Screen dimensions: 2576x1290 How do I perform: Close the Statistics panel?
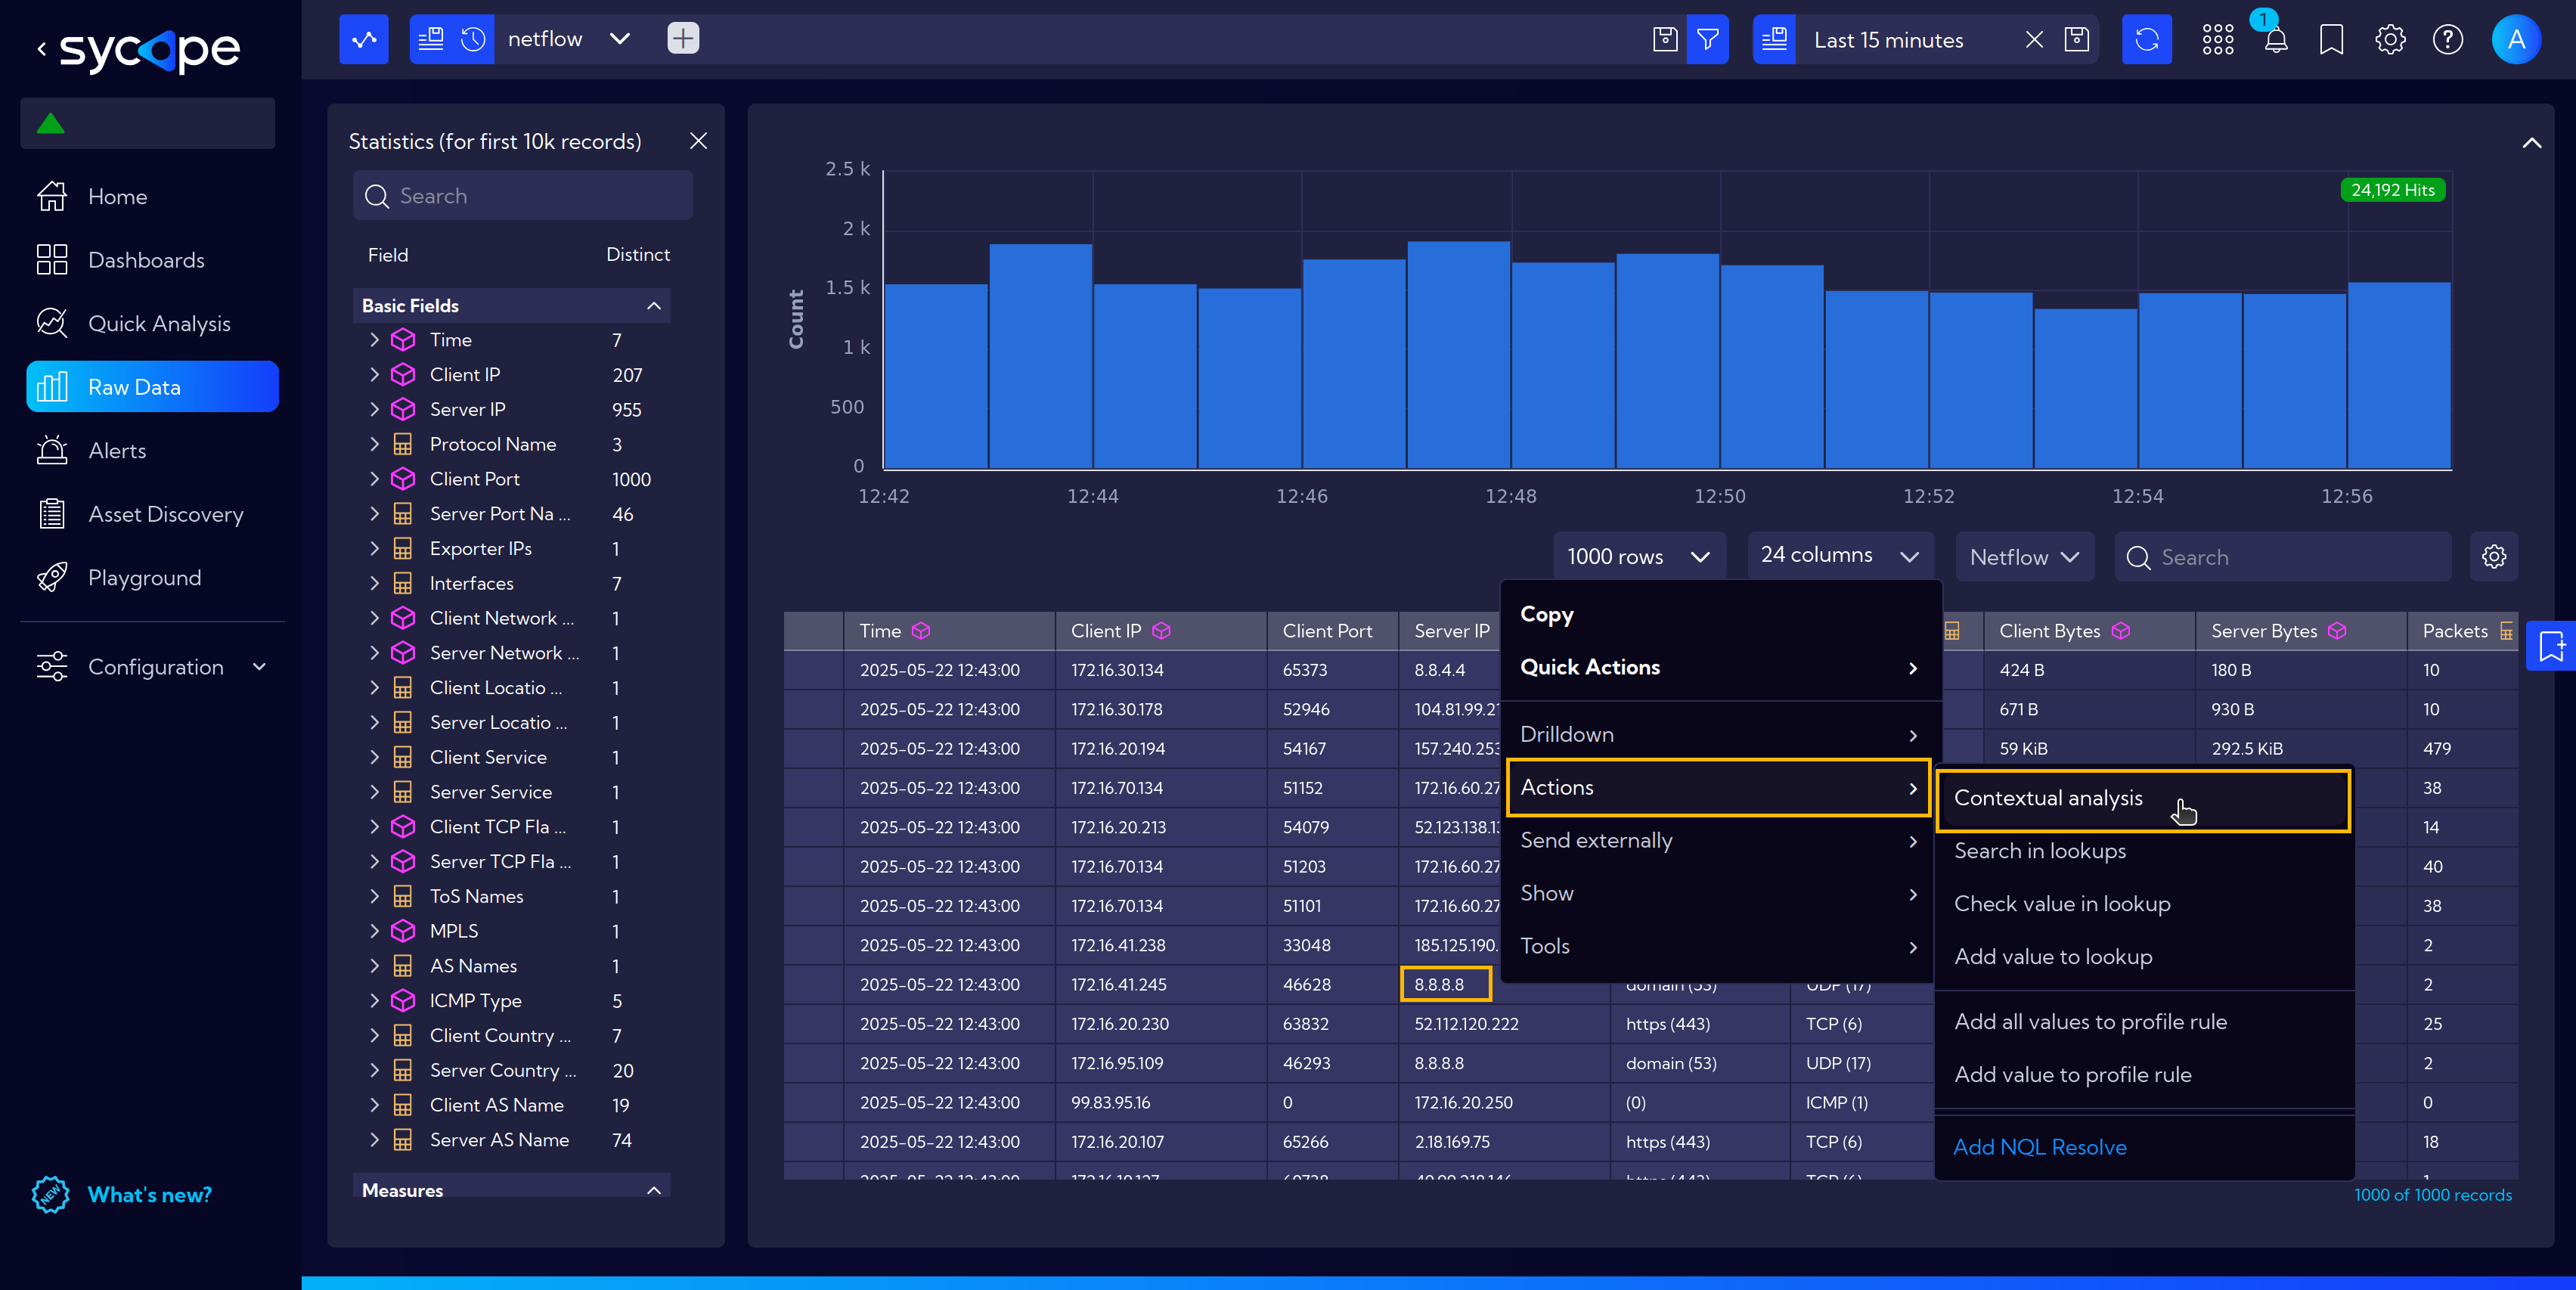pos(699,141)
